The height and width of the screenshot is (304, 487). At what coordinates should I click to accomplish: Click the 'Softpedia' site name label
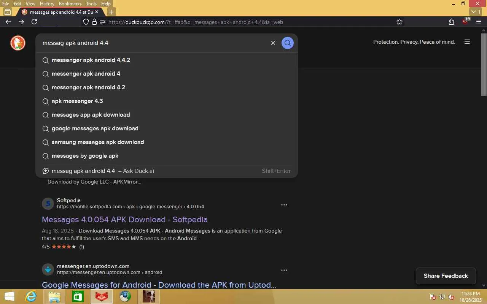click(69, 200)
